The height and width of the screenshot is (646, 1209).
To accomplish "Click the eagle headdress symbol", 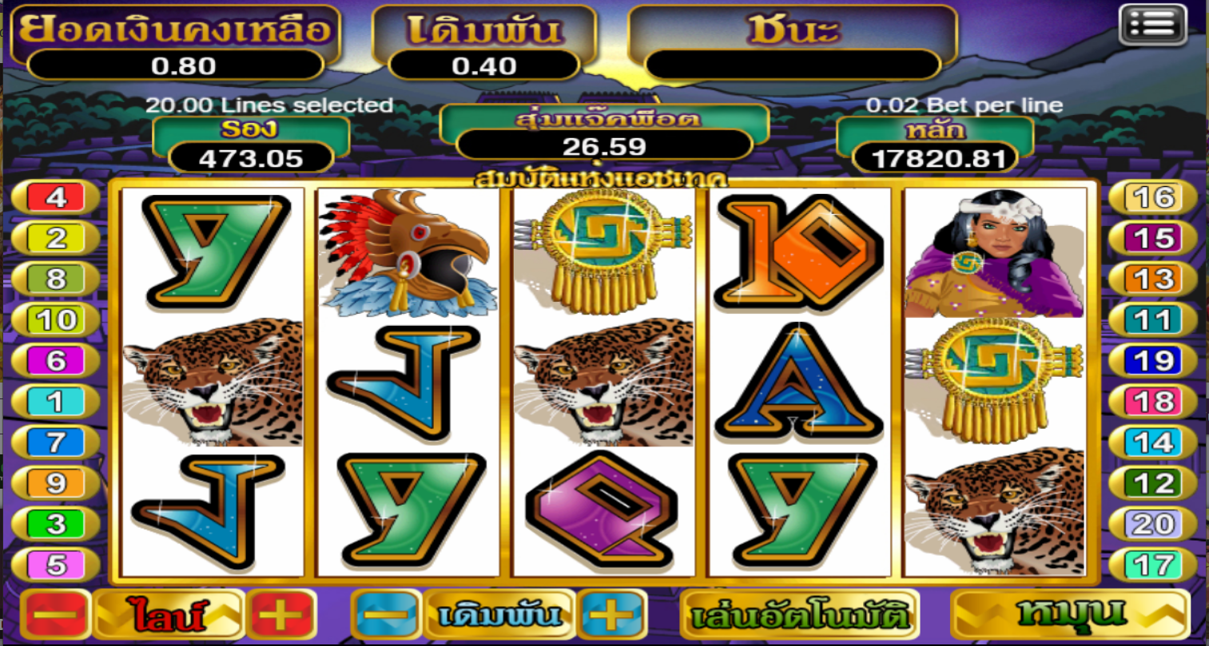I will coord(407,252).
